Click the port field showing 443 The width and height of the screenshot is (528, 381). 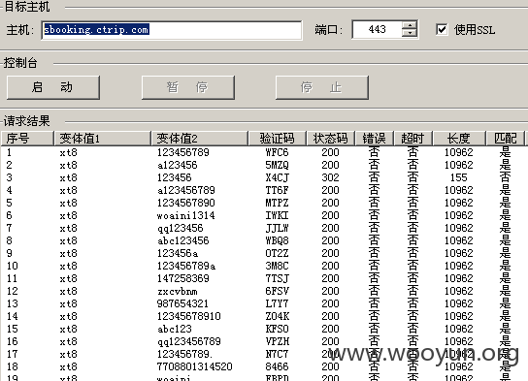tap(378, 30)
